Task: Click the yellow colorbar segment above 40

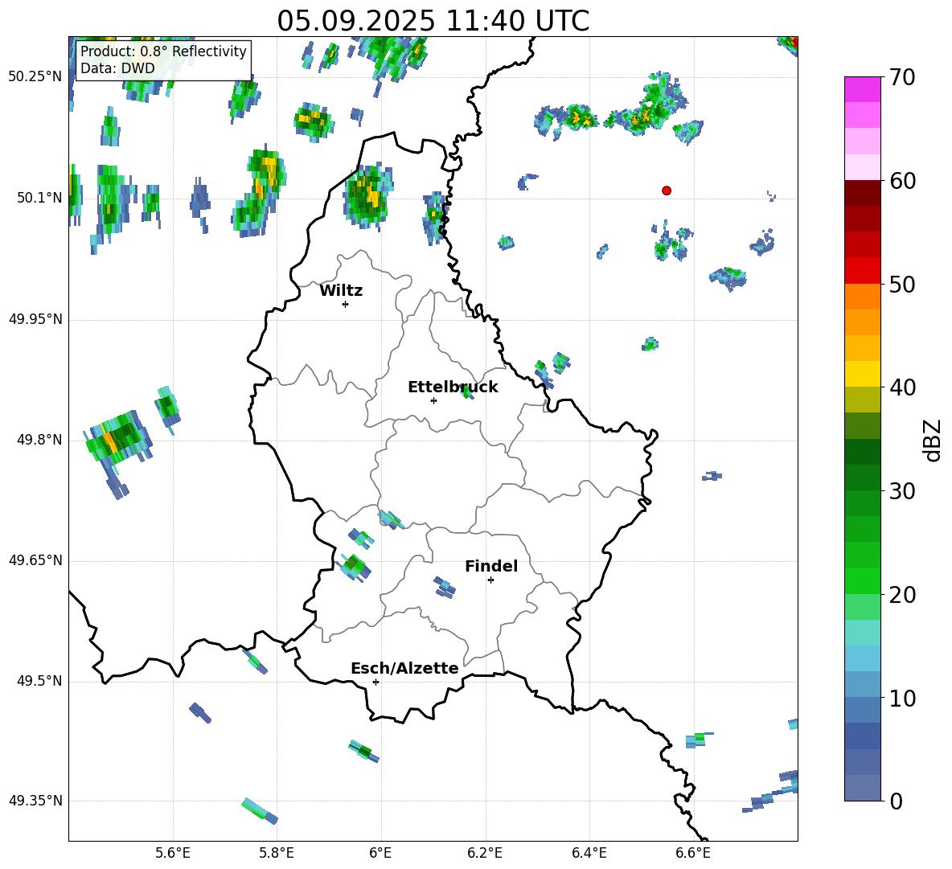Action: (862, 374)
